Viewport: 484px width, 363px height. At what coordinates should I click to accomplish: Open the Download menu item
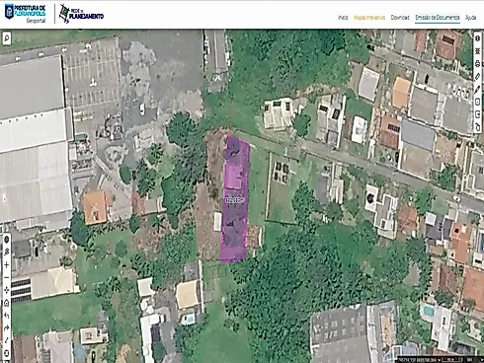[x=400, y=18]
